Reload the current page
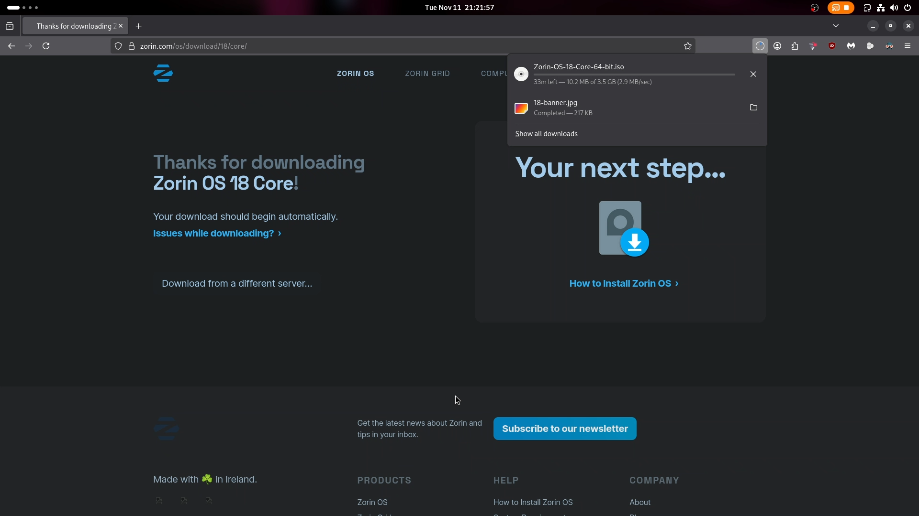Viewport: 919px width, 516px height. coord(46,46)
